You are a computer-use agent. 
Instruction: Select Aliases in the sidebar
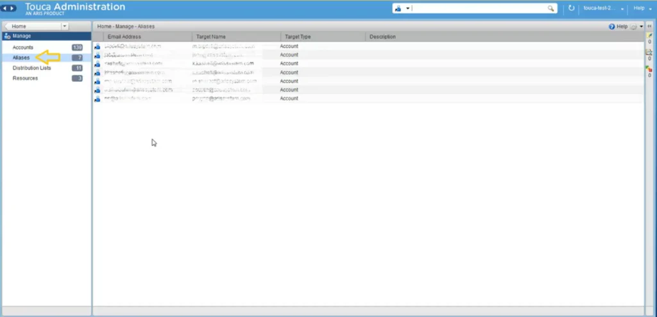[x=21, y=58]
